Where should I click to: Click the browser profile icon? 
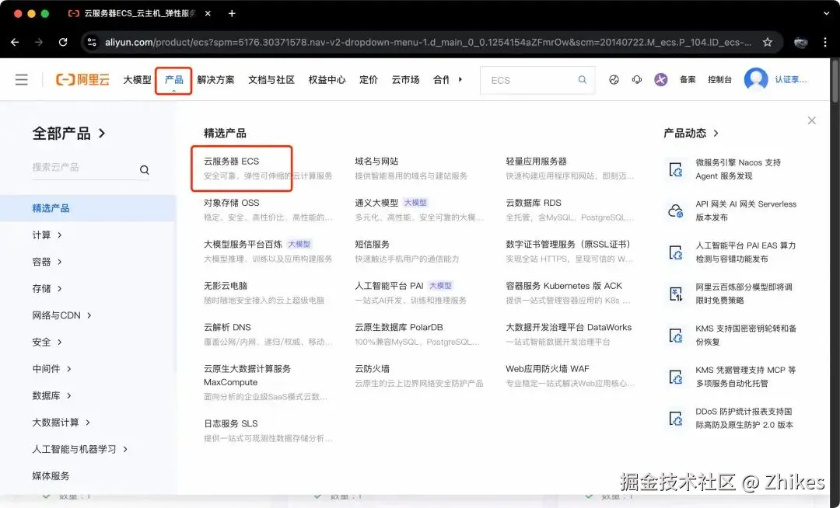pos(800,42)
